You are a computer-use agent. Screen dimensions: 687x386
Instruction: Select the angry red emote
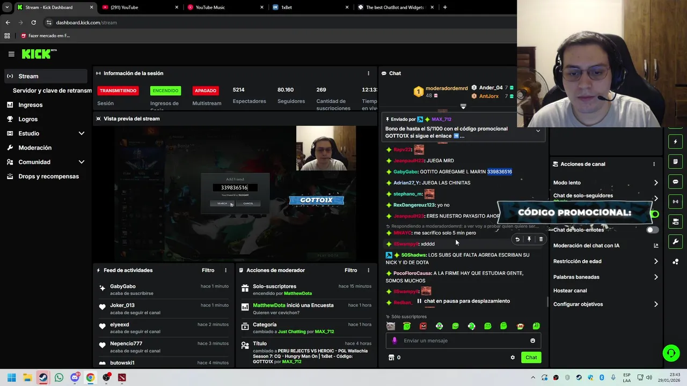[x=423, y=326]
